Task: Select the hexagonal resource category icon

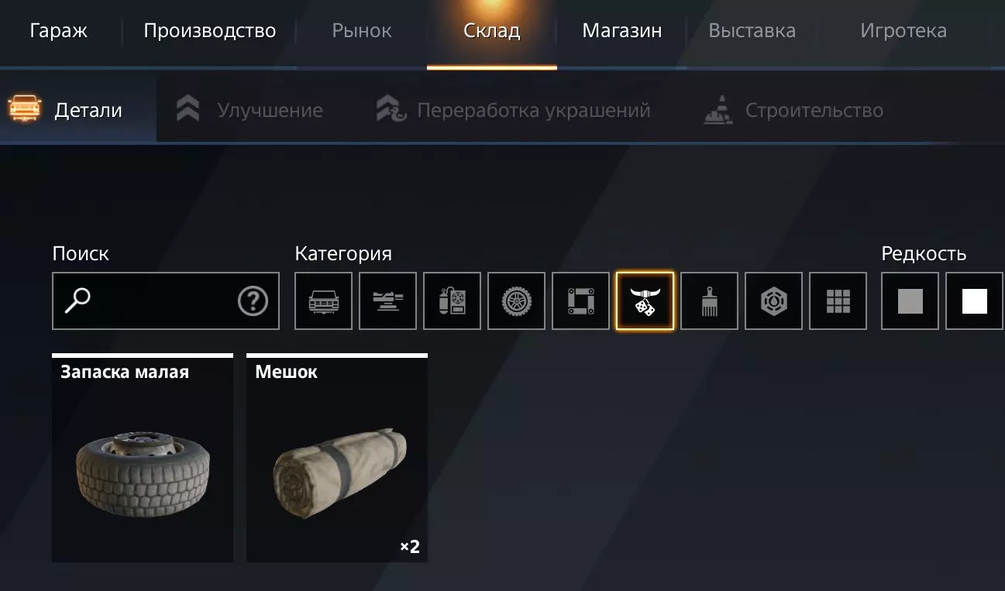Action: click(x=773, y=301)
